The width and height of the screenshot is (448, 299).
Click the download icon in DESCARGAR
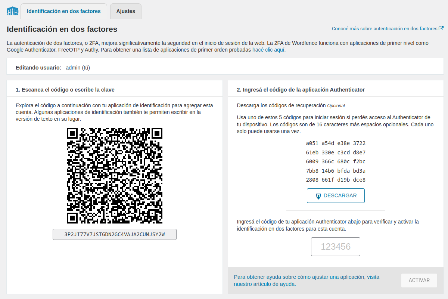coord(318,196)
